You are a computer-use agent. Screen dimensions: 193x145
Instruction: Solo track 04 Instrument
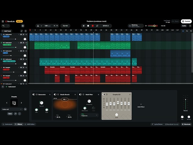click(x=24, y=59)
